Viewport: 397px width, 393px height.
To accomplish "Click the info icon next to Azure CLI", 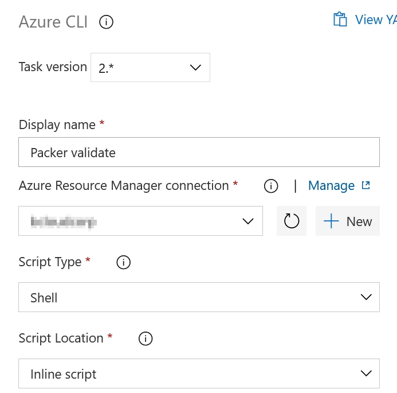I will pyautogui.click(x=106, y=22).
